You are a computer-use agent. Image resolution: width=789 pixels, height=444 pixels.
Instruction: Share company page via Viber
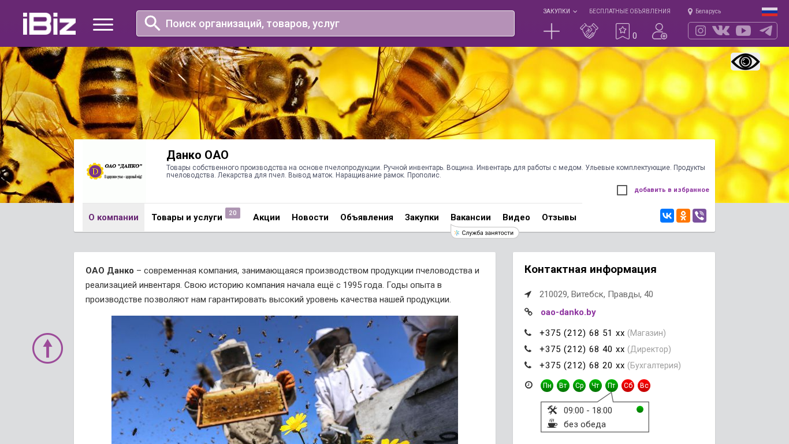click(699, 216)
